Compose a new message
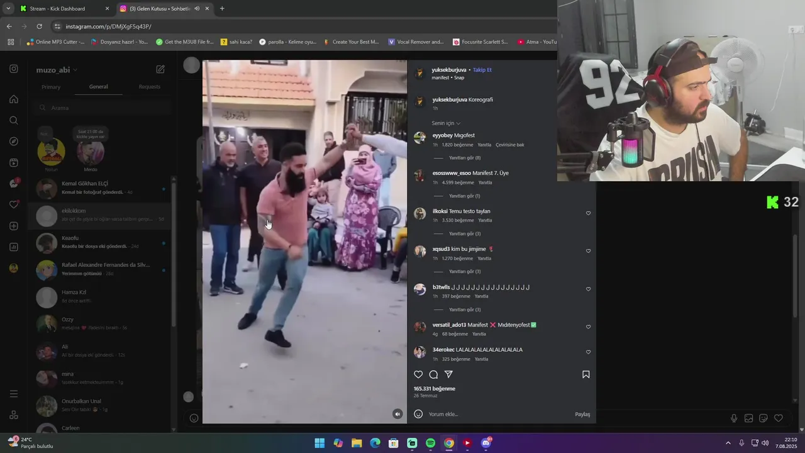 coord(160,69)
